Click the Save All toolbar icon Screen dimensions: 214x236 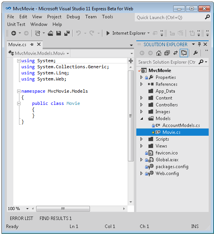pos(67,33)
